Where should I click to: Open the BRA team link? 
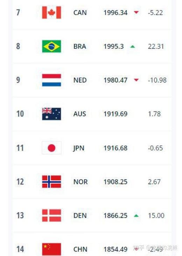tap(80, 47)
